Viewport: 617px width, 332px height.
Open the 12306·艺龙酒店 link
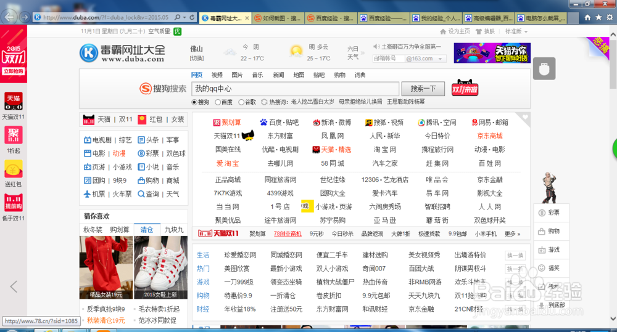tap(385, 180)
